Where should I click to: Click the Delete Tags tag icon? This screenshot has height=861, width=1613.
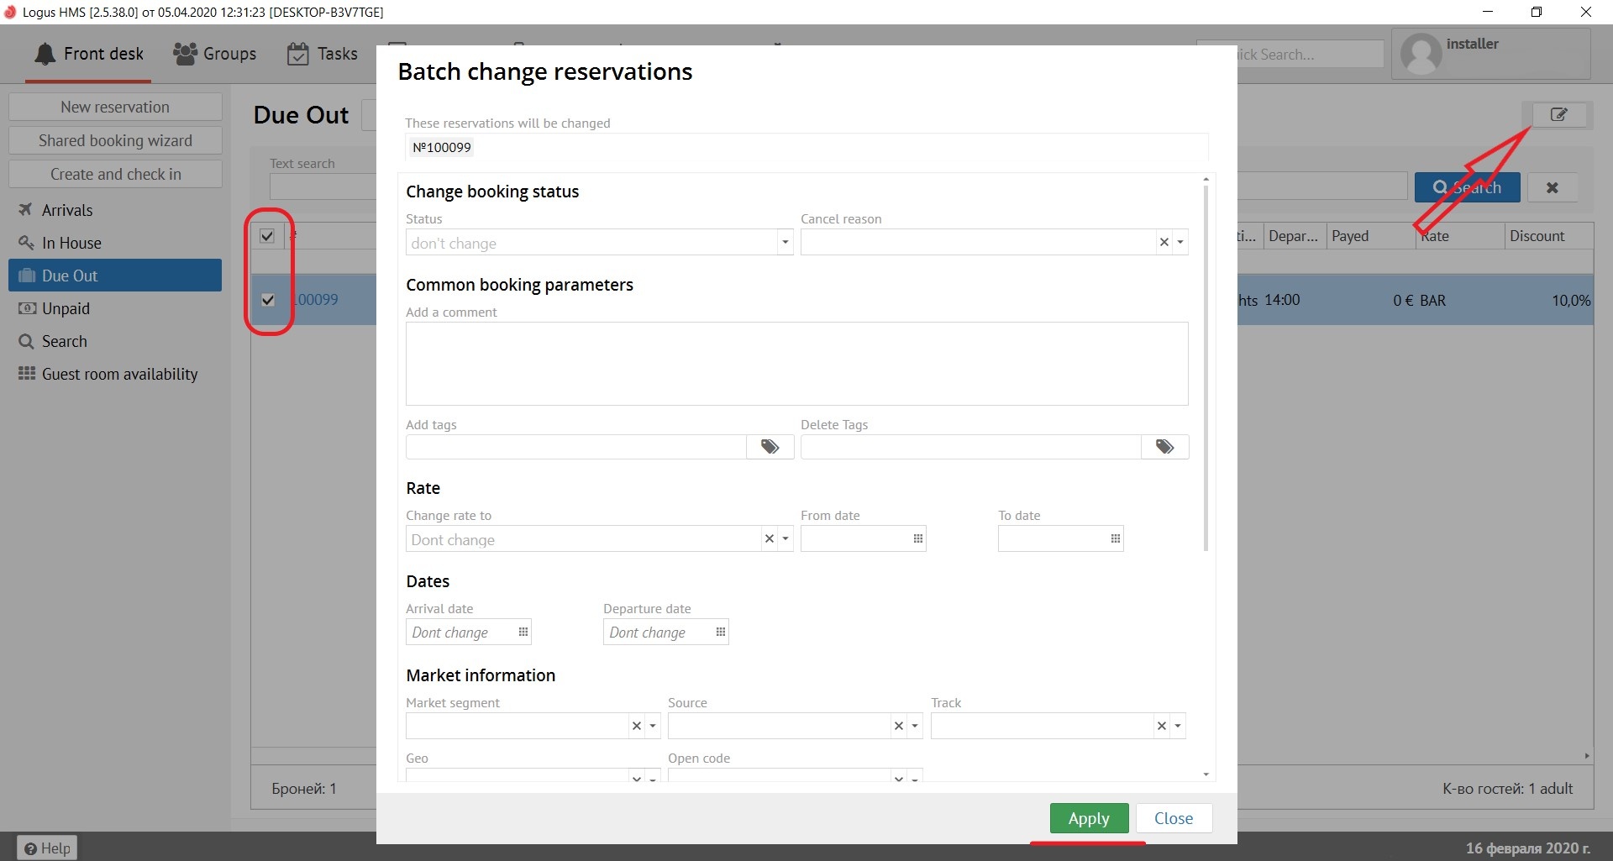[x=1164, y=447]
